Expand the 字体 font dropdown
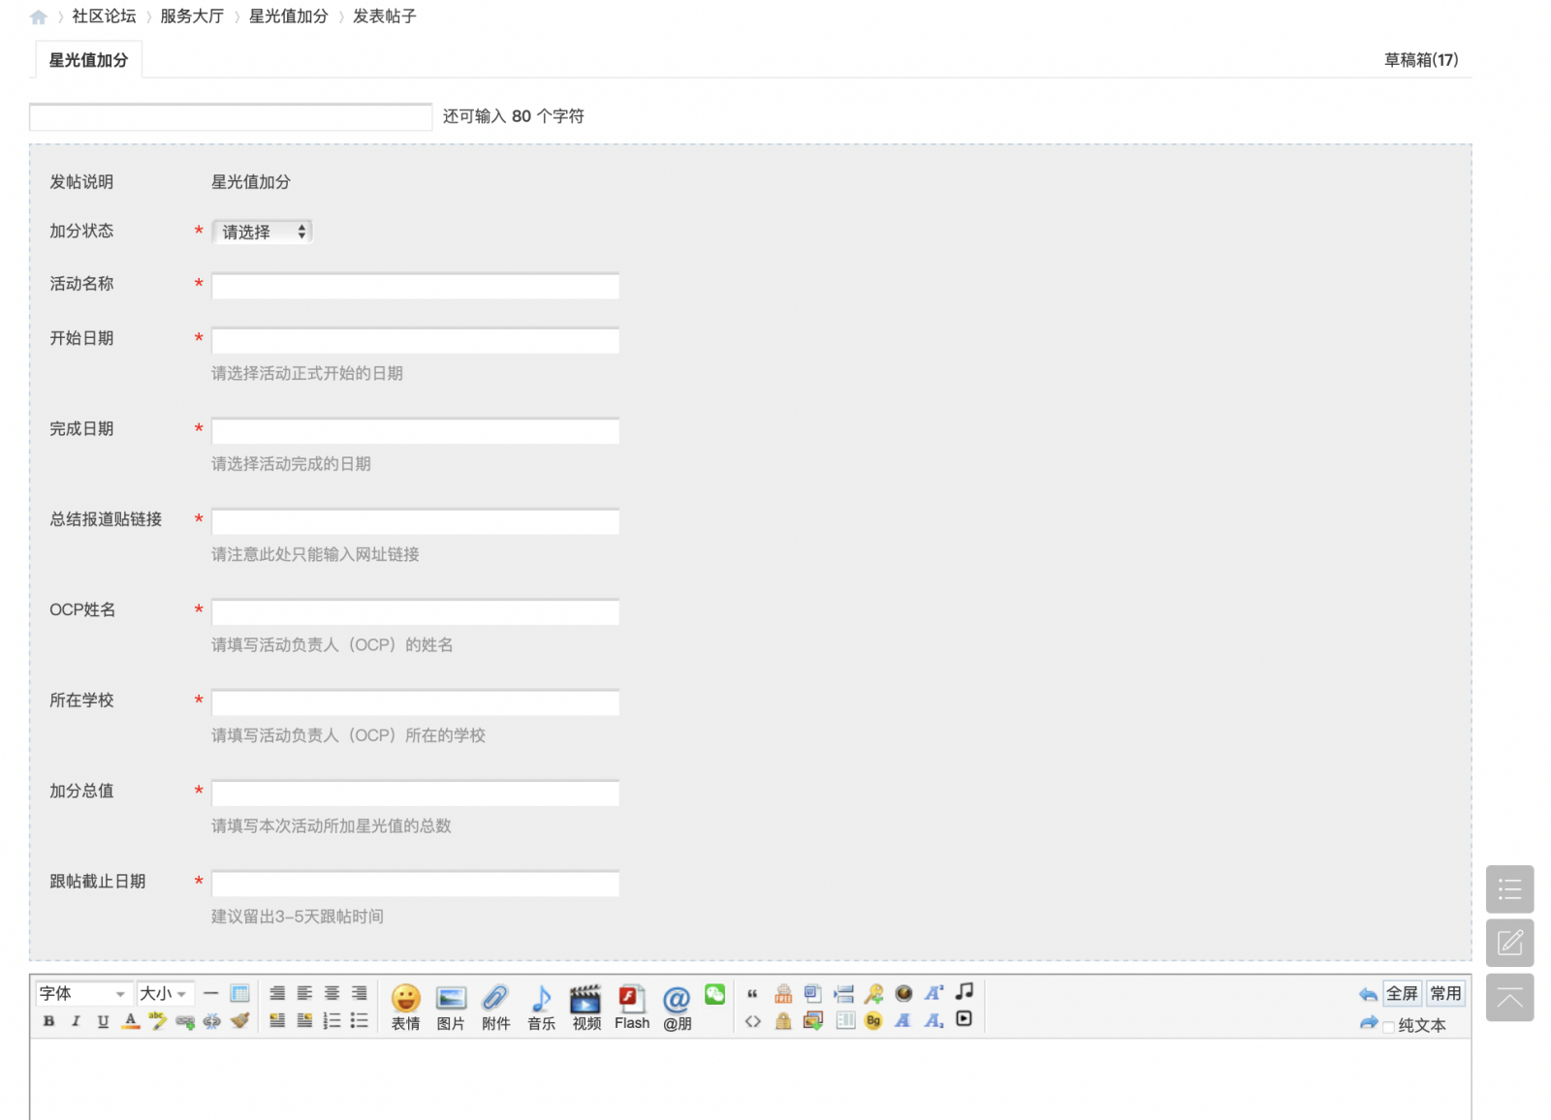Screen dimensions: 1551x1120 pos(83,994)
